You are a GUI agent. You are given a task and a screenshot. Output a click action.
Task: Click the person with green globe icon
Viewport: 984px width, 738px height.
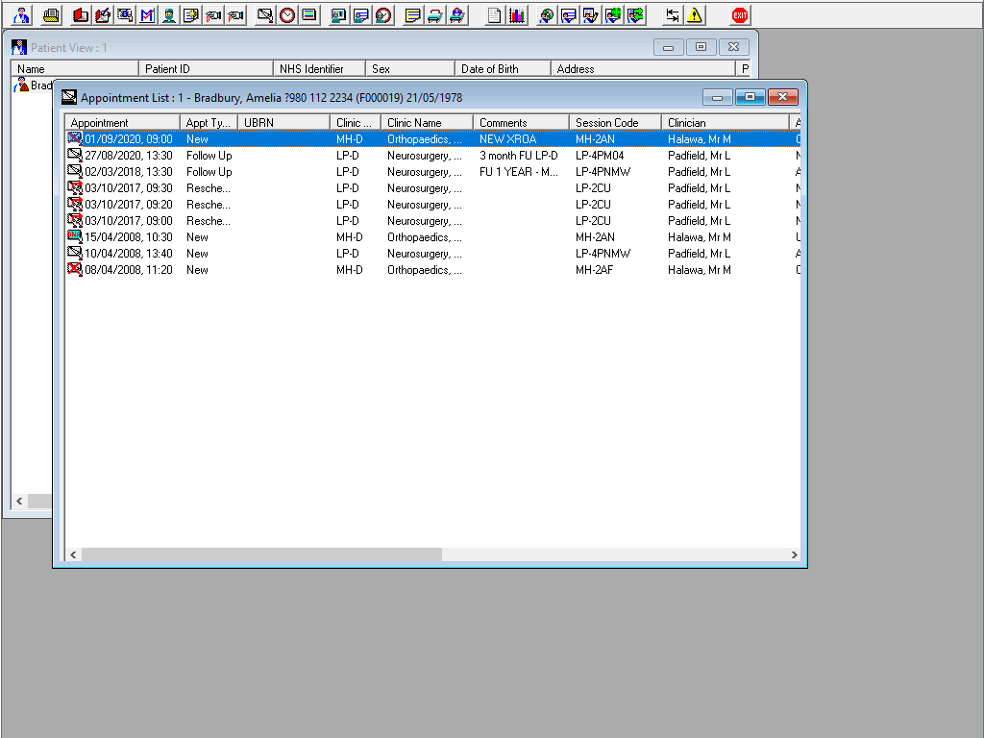point(613,15)
